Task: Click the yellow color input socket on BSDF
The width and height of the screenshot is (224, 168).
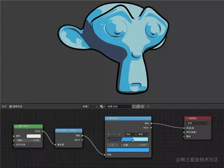Action: (14, 136)
